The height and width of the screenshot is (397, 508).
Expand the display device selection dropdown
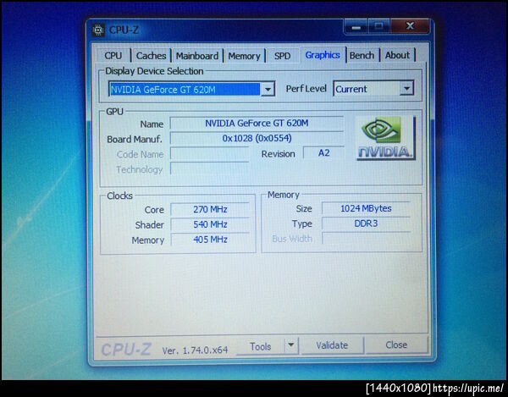(x=268, y=89)
